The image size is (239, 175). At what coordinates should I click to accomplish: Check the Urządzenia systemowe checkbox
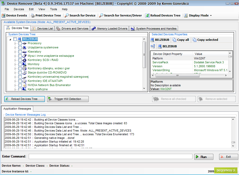click(20, 48)
